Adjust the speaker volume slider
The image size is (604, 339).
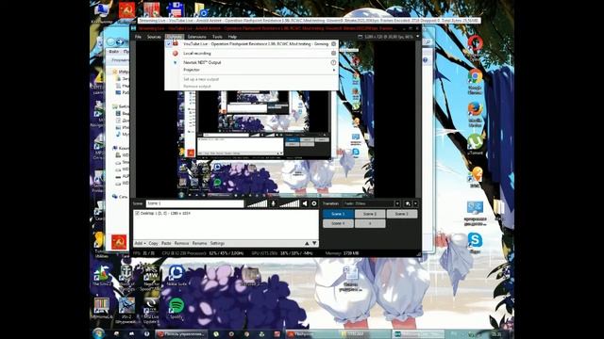290,203
